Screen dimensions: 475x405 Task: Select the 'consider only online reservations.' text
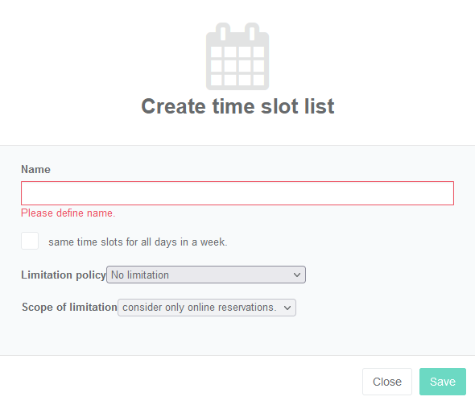(200, 308)
